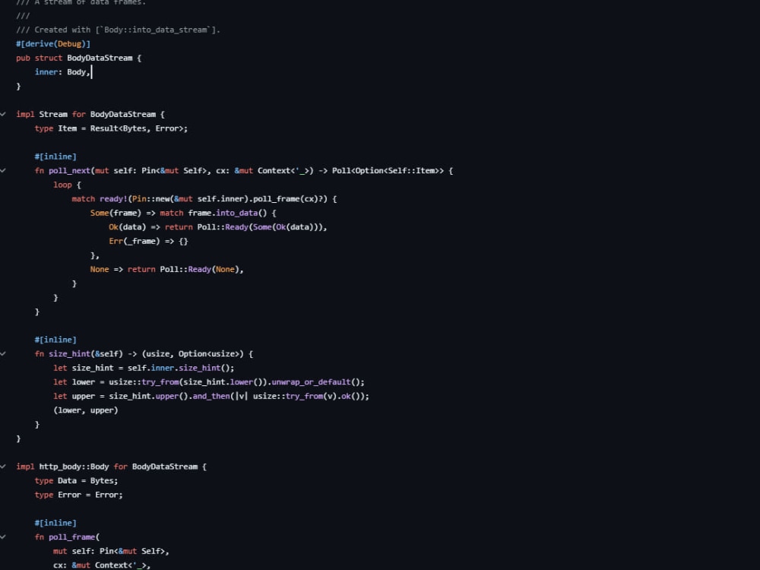Click 'Ok(data) => return Poll::Ready' line
Image resolution: width=760 pixels, height=570 pixels.
(217, 226)
